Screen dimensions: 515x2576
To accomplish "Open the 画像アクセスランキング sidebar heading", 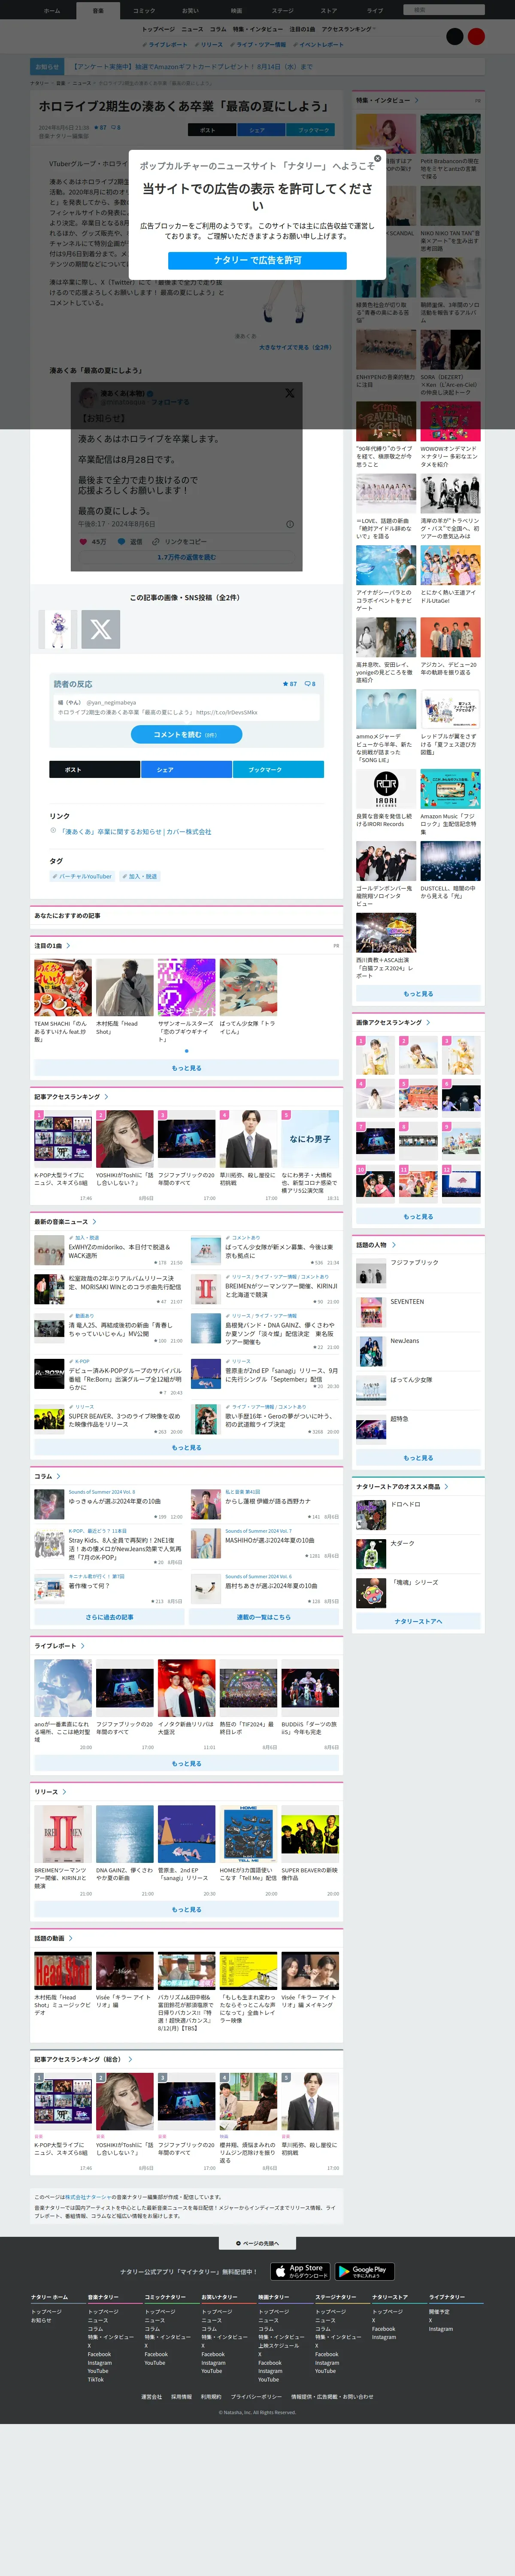I will point(393,1022).
